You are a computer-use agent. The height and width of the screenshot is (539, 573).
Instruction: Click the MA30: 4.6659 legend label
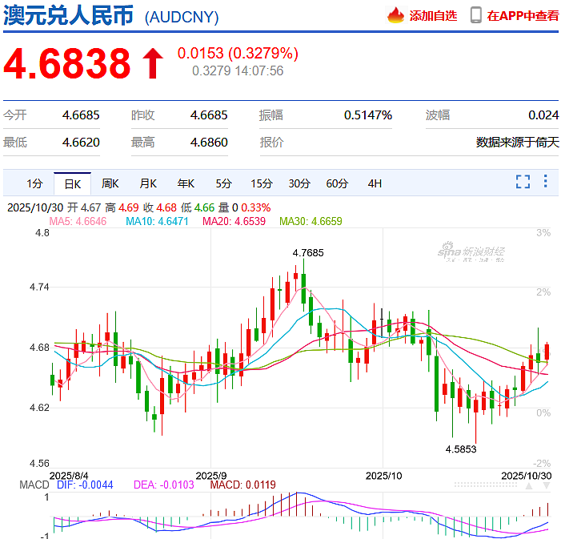point(311,221)
